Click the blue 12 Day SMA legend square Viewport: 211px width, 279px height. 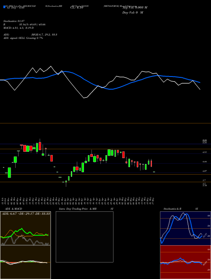[x=4, y=7]
